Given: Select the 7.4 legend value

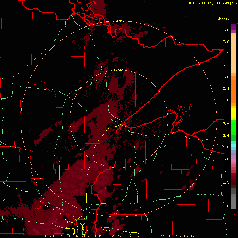Looking at the screenshot, I should tap(226, 65).
